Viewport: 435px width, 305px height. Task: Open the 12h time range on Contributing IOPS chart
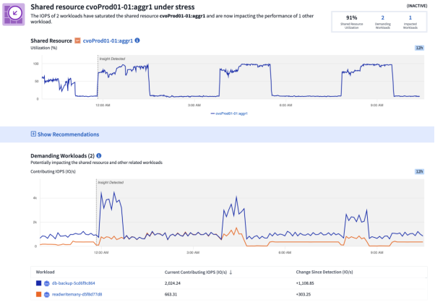(x=419, y=172)
